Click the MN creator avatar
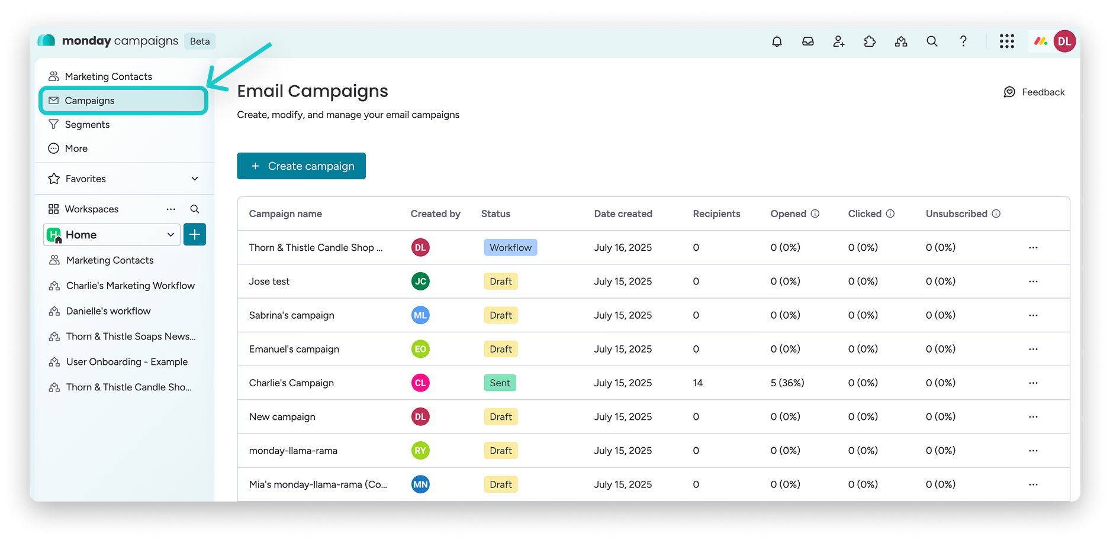Screen dimensions: 1110x540 (x=420, y=484)
